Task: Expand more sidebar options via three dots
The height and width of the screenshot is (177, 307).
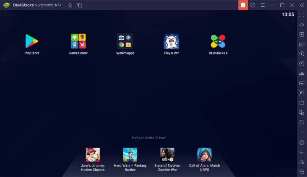Action: [302, 132]
